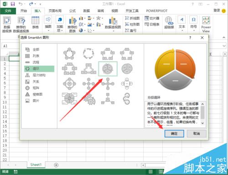Insert a column chart from ribbon
Viewport: 228px width, 175px height.
(81, 18)
